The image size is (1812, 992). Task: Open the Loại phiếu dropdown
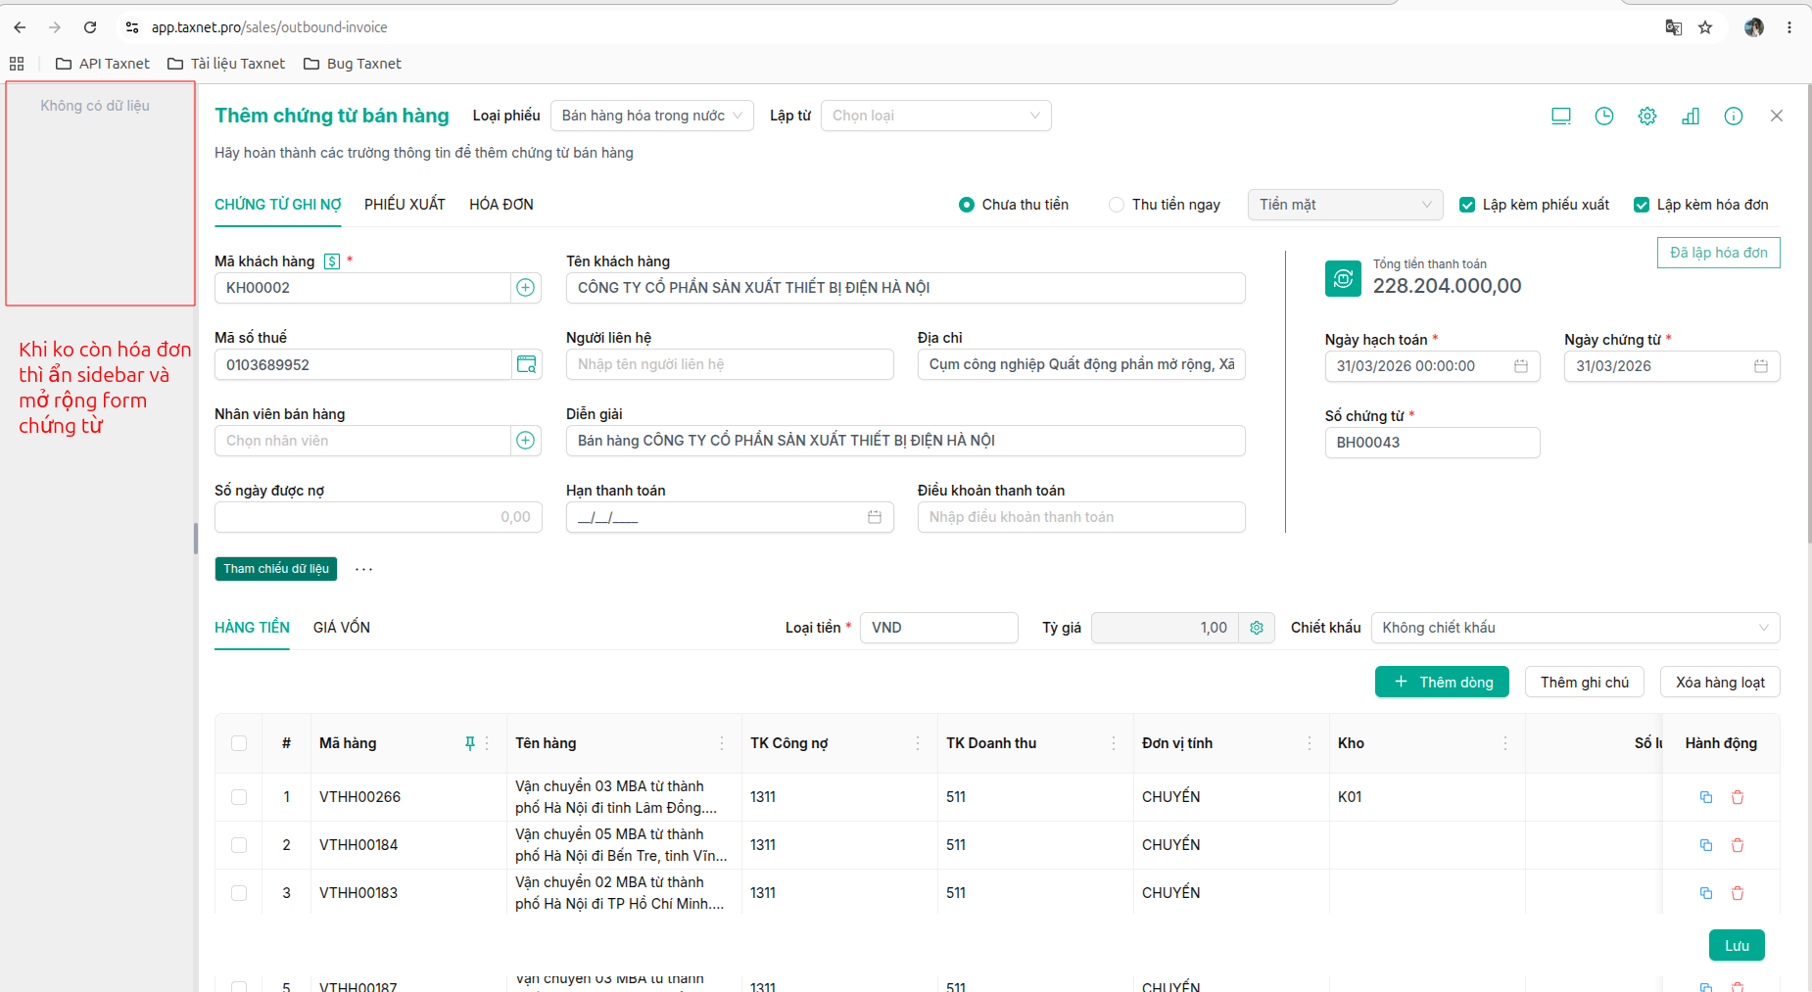[652, 116]
